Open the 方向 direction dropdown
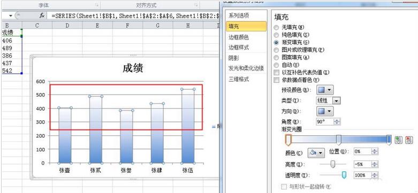Image resolution: width=418 pixels, height=193 pixels. [325, 111]
